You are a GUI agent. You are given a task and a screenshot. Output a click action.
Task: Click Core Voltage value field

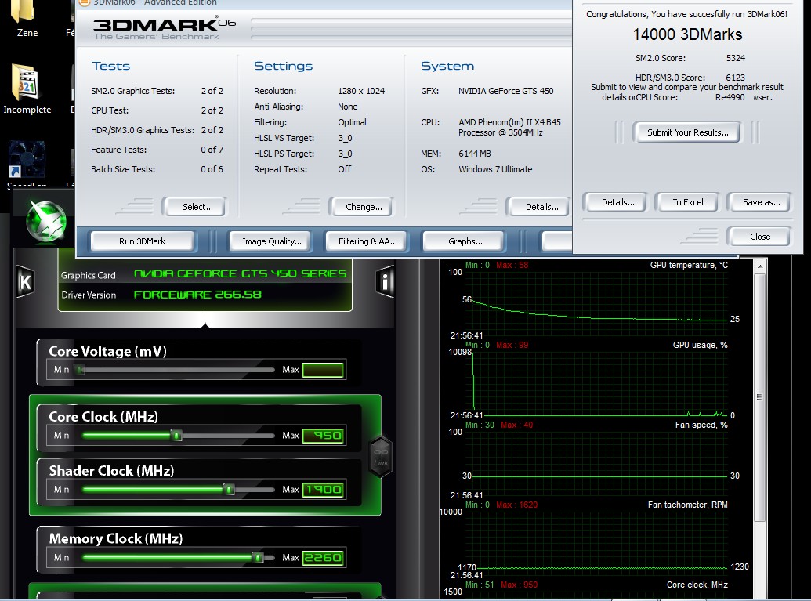[x=323, y=370]
